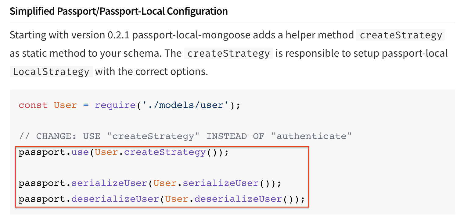
Task: Click the inline code "LocalStrategy"
Action: click(x=51, y=72)
